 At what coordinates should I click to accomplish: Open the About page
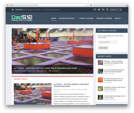[118, 18]
